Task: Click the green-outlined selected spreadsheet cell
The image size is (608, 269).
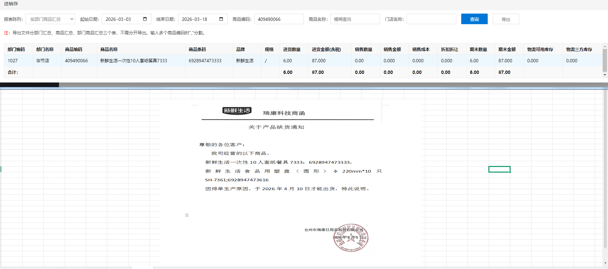Action: pos(499,169)
